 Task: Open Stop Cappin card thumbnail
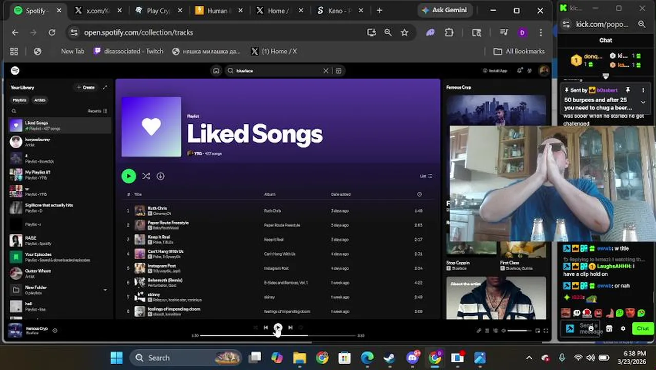click(x=471, y=248)
